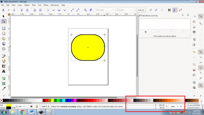Select the 3D box tool
Image resolution: width=204 pixels, height=115 pixels.
[x=4, y=44]
